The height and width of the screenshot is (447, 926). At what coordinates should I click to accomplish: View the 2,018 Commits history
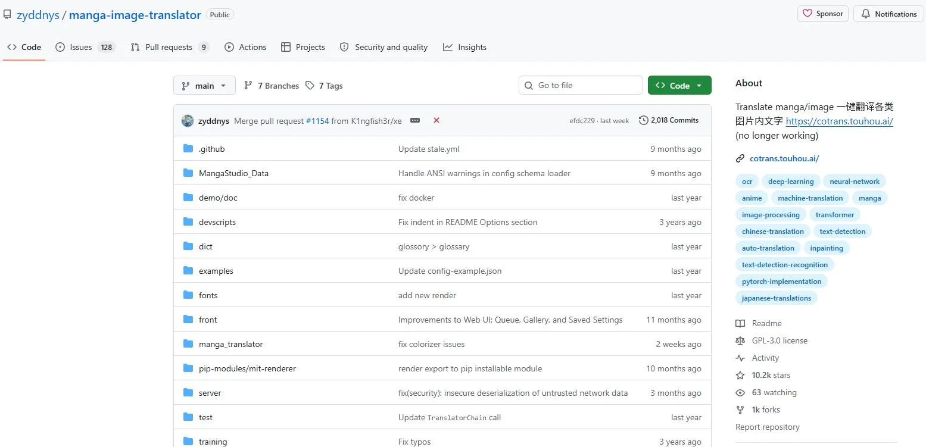(669, 120)
